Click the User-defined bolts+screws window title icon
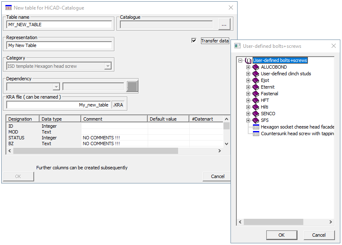 237,46
